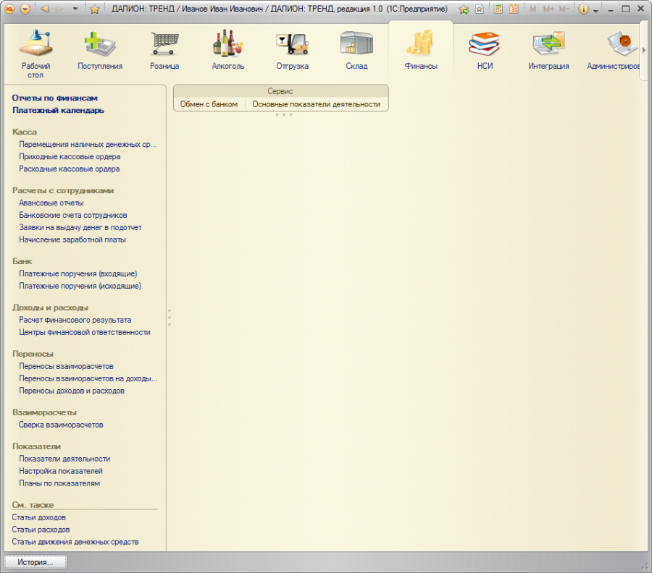Open Расчет финансового результата

point(75,320)
